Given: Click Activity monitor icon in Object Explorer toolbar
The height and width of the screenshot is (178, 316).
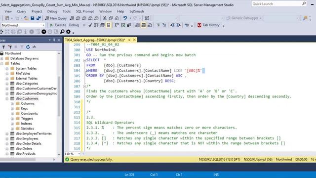Looking at the screenshot, I should pos(34,47).
